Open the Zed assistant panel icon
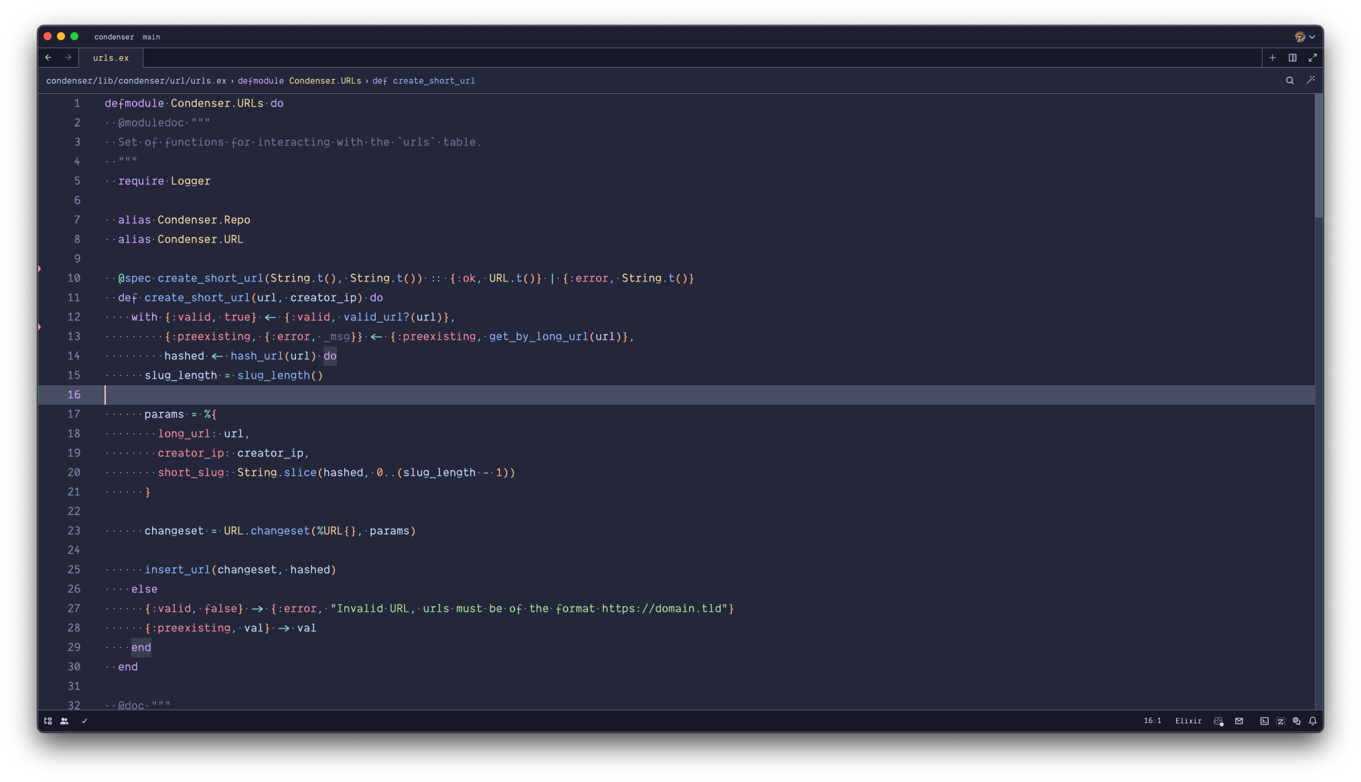 click(1280, 721)
